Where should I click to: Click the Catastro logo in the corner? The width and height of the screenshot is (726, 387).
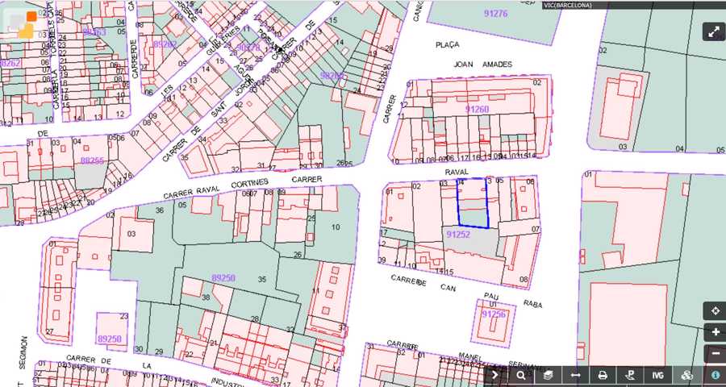(21, 24)
